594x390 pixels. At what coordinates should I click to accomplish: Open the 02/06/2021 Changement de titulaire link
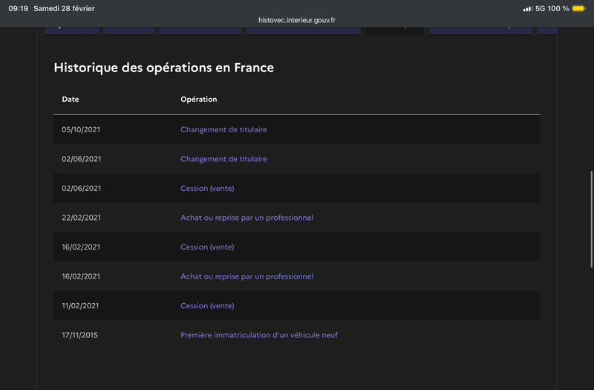(223, 159)
